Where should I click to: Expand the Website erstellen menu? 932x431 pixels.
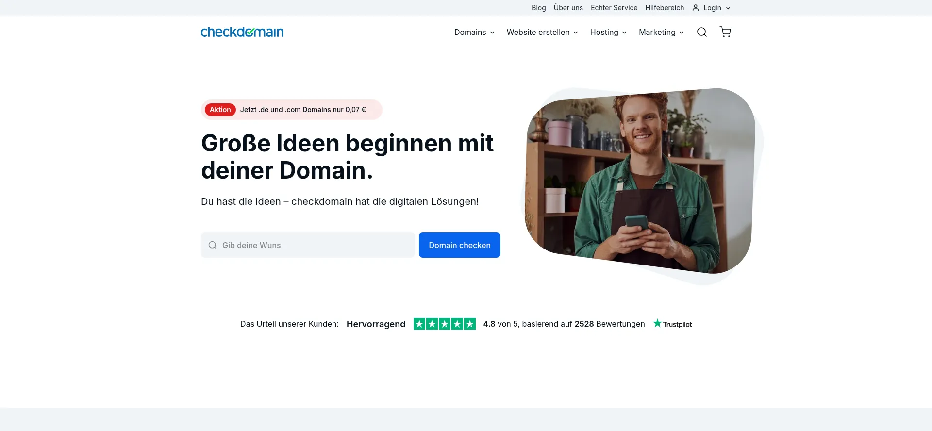542,32
